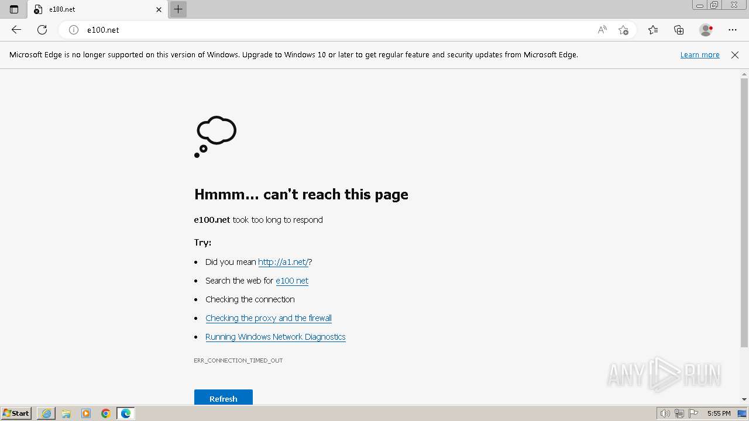The height and width of the screenshot is (421, 749).
Task: Open a new tab with plus button
Action: coord(178,9)
